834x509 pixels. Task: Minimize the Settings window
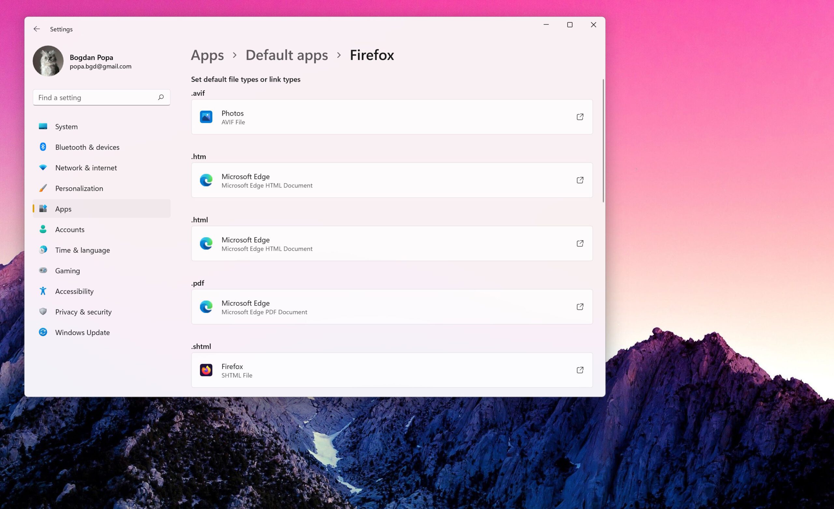coord(546,25)
